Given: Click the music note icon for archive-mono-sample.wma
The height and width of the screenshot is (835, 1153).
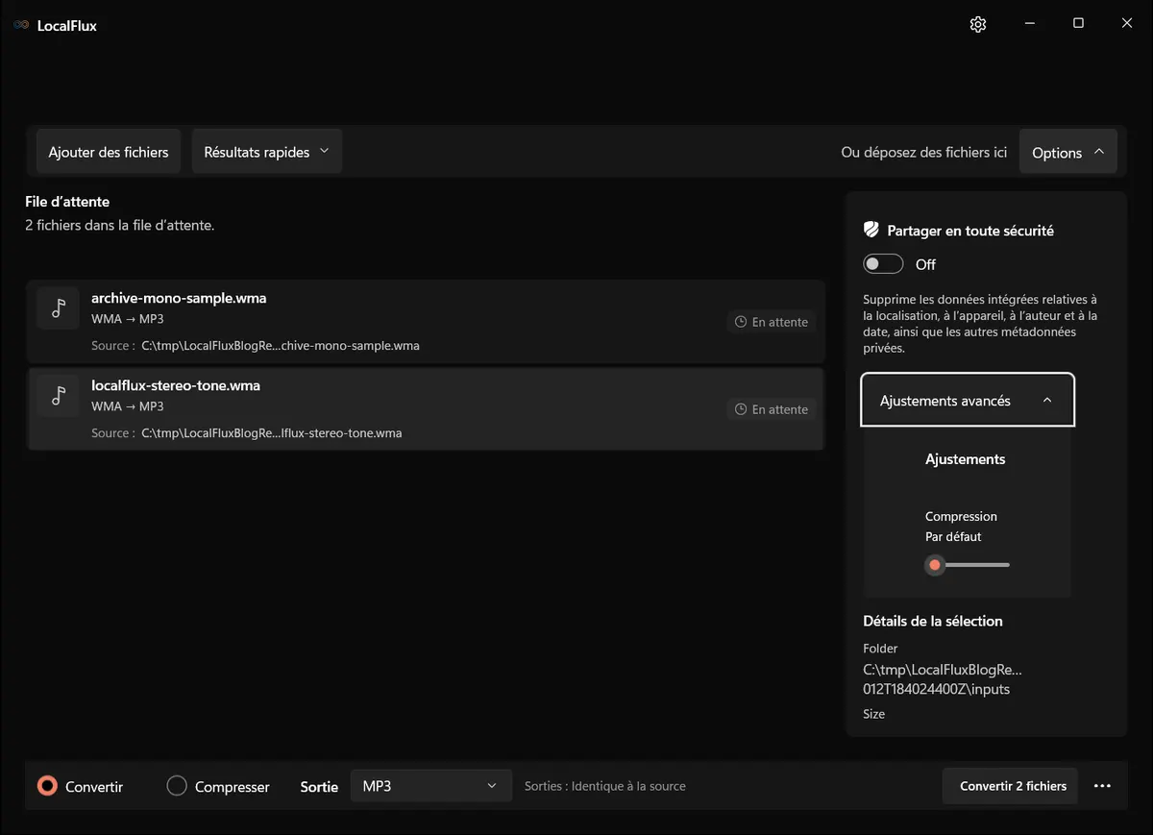Looking at the screenshot, I should click(59, 307).
